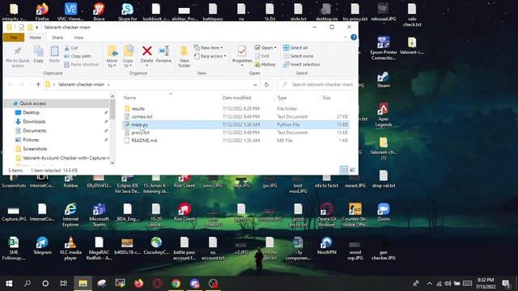
Task: Select Downloads in navigation pane
Action: 34,122
